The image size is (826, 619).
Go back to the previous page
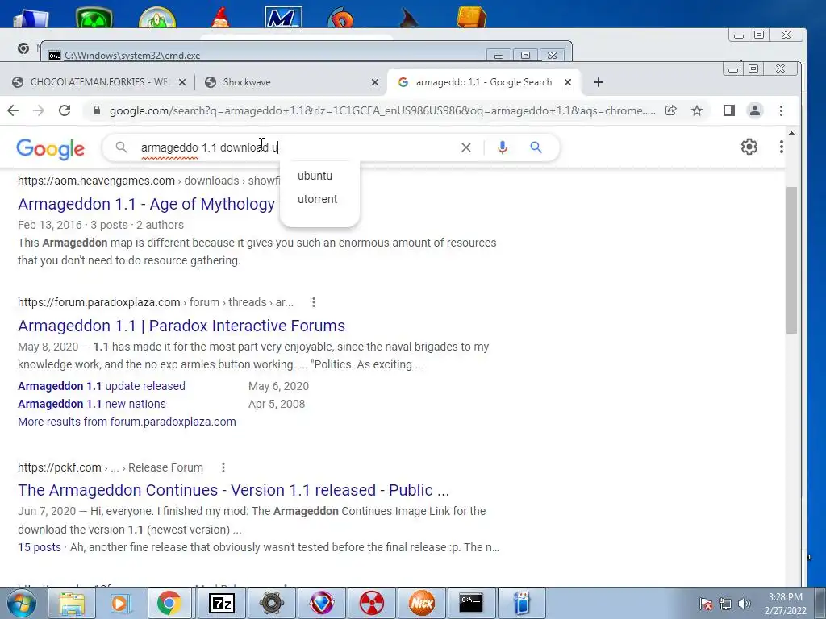[x=13, y=110]
